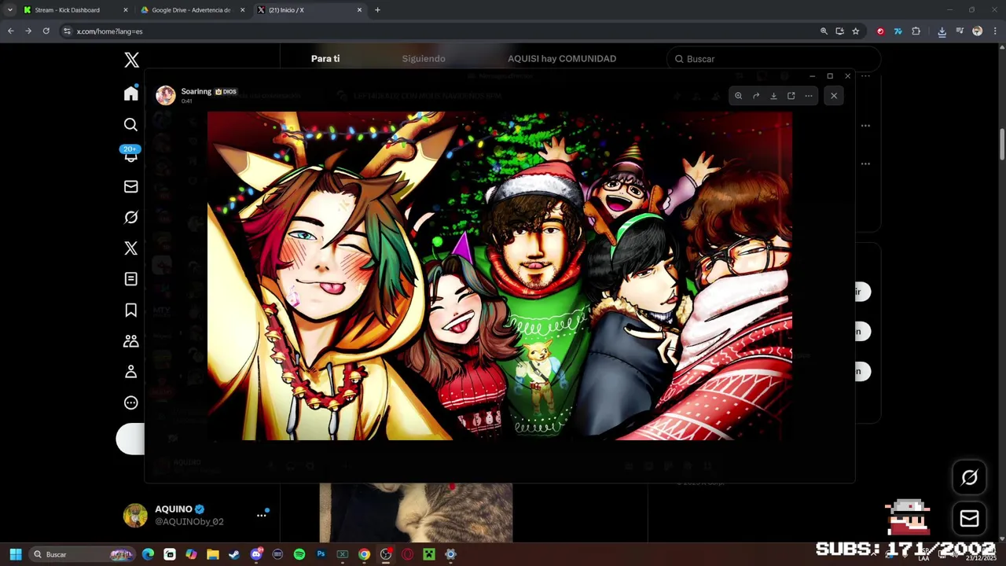The width and height of the screenshot is (1006, 566).
Task: Download the image from viewer toolbar
Action: (773, 96)
